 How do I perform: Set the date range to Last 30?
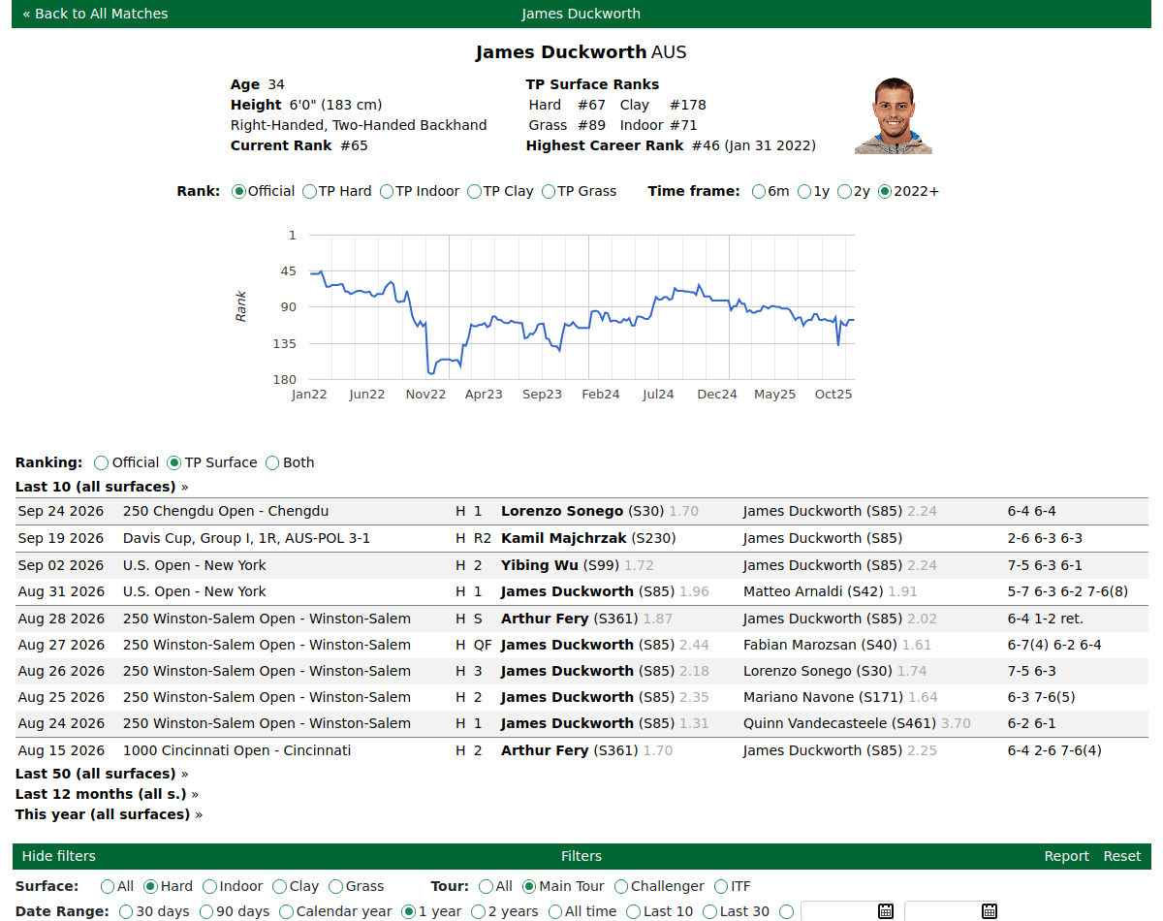[709, 911]
